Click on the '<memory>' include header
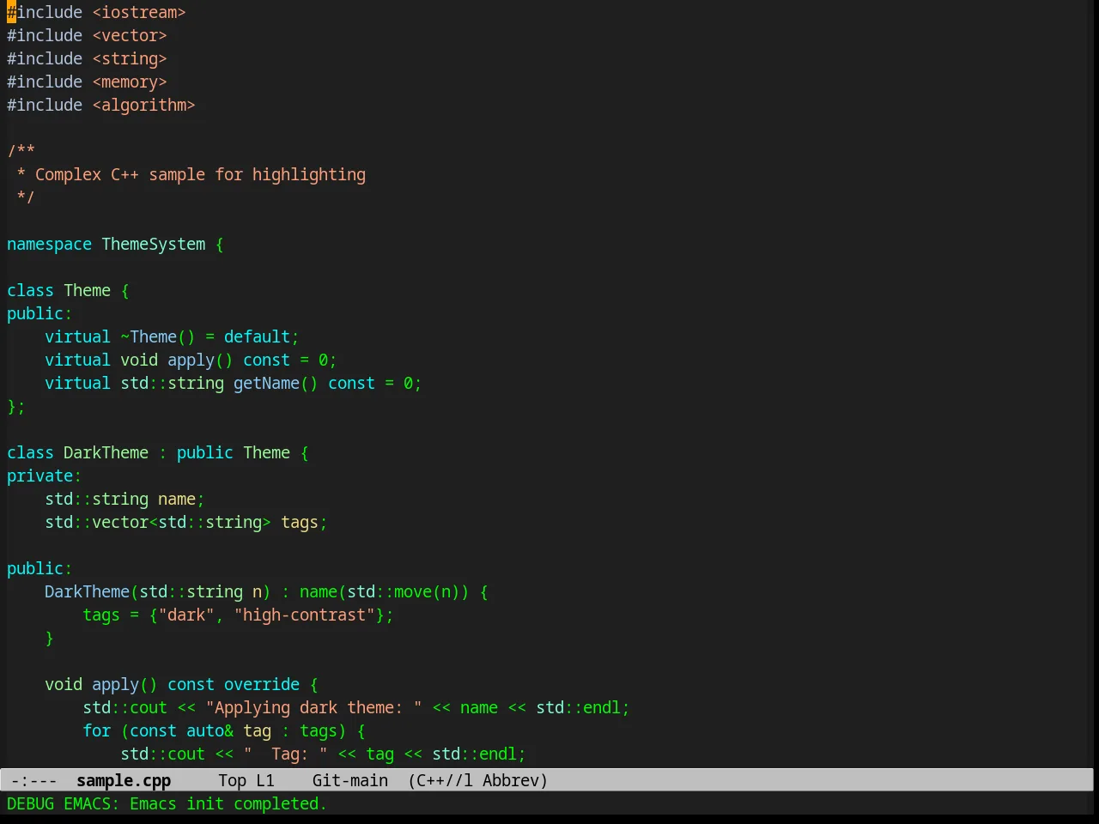Screen dimensions: 1099x824 tap(130, 82)
